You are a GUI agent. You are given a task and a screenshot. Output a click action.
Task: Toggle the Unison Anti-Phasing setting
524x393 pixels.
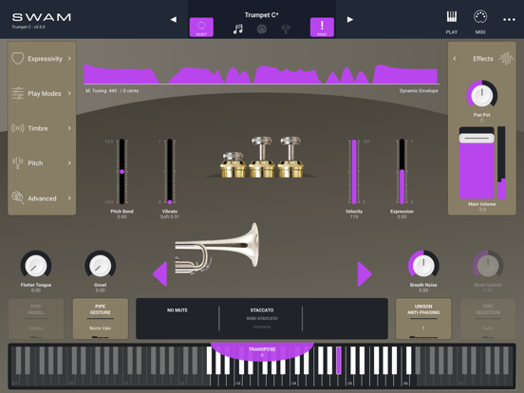click(423, 318)
